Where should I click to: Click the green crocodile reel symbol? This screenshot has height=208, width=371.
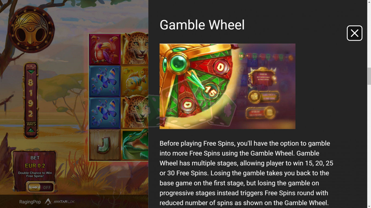coord(135,145)
